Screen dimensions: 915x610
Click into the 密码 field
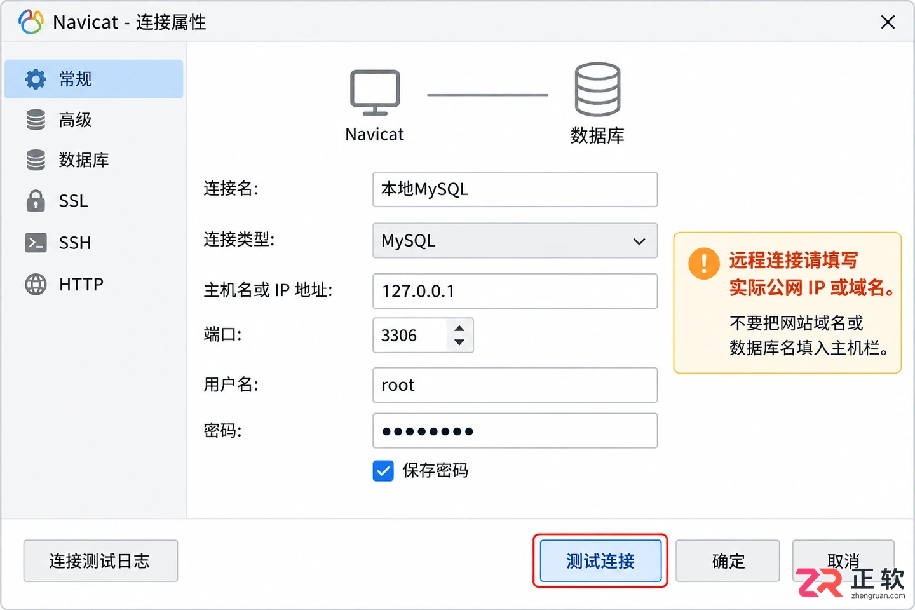pos(515,431)
